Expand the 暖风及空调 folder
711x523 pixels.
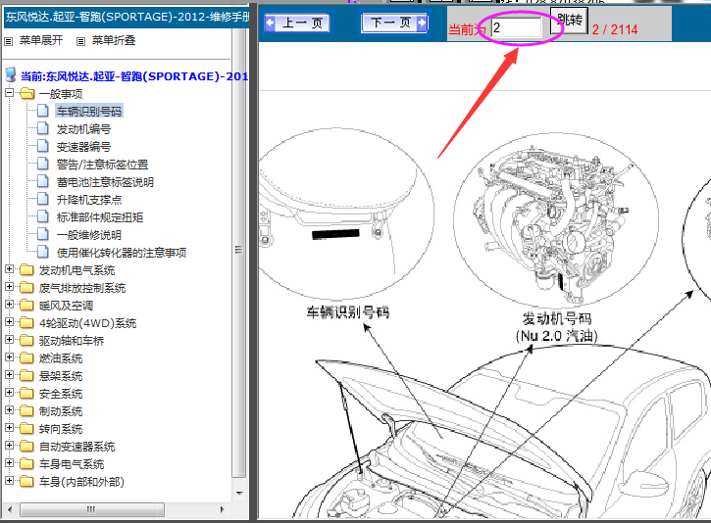(9, 305)
